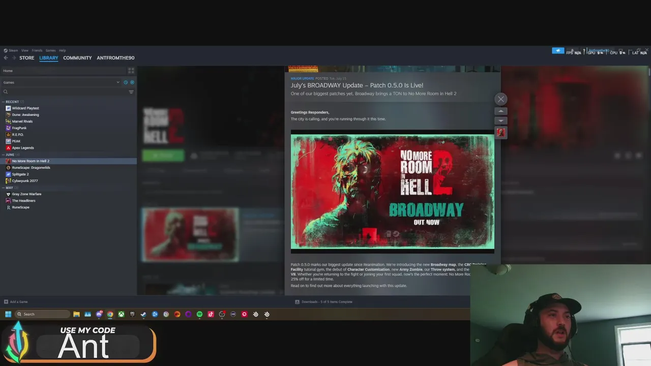
Task: Select Wildcard Playtest in library
Action: coord(25,108)
